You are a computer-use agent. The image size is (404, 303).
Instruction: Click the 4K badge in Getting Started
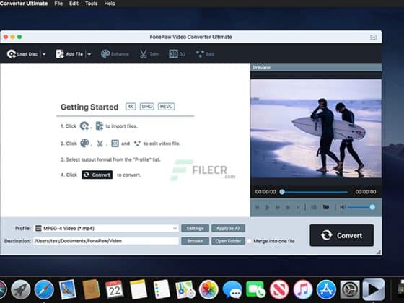coord(131,107)
